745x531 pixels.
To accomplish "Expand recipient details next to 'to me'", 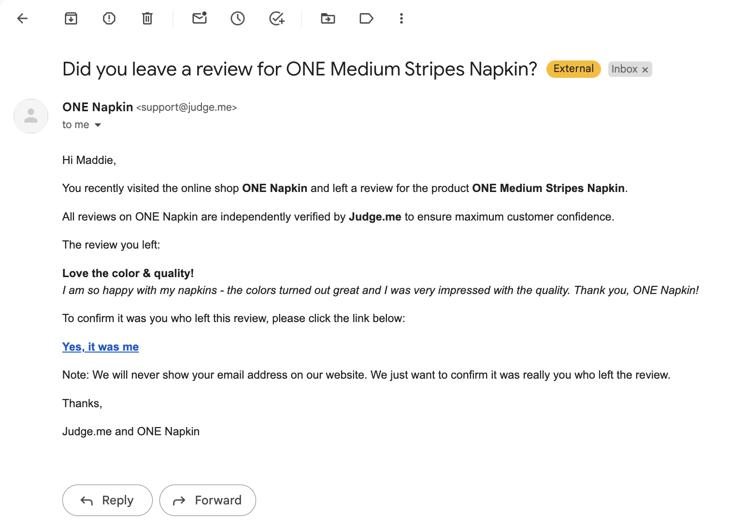I will 98,125.
